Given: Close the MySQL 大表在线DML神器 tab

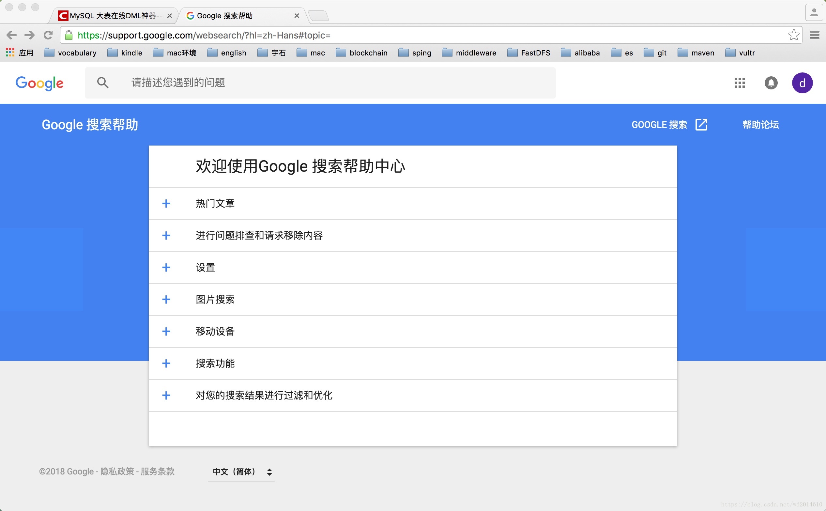Looking at the screenshot, I should (x=170, y=16).
